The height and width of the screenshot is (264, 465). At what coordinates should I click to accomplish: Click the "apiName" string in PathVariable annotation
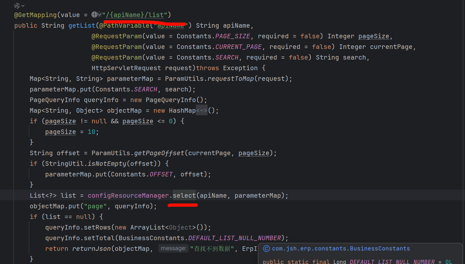(170, 26)
